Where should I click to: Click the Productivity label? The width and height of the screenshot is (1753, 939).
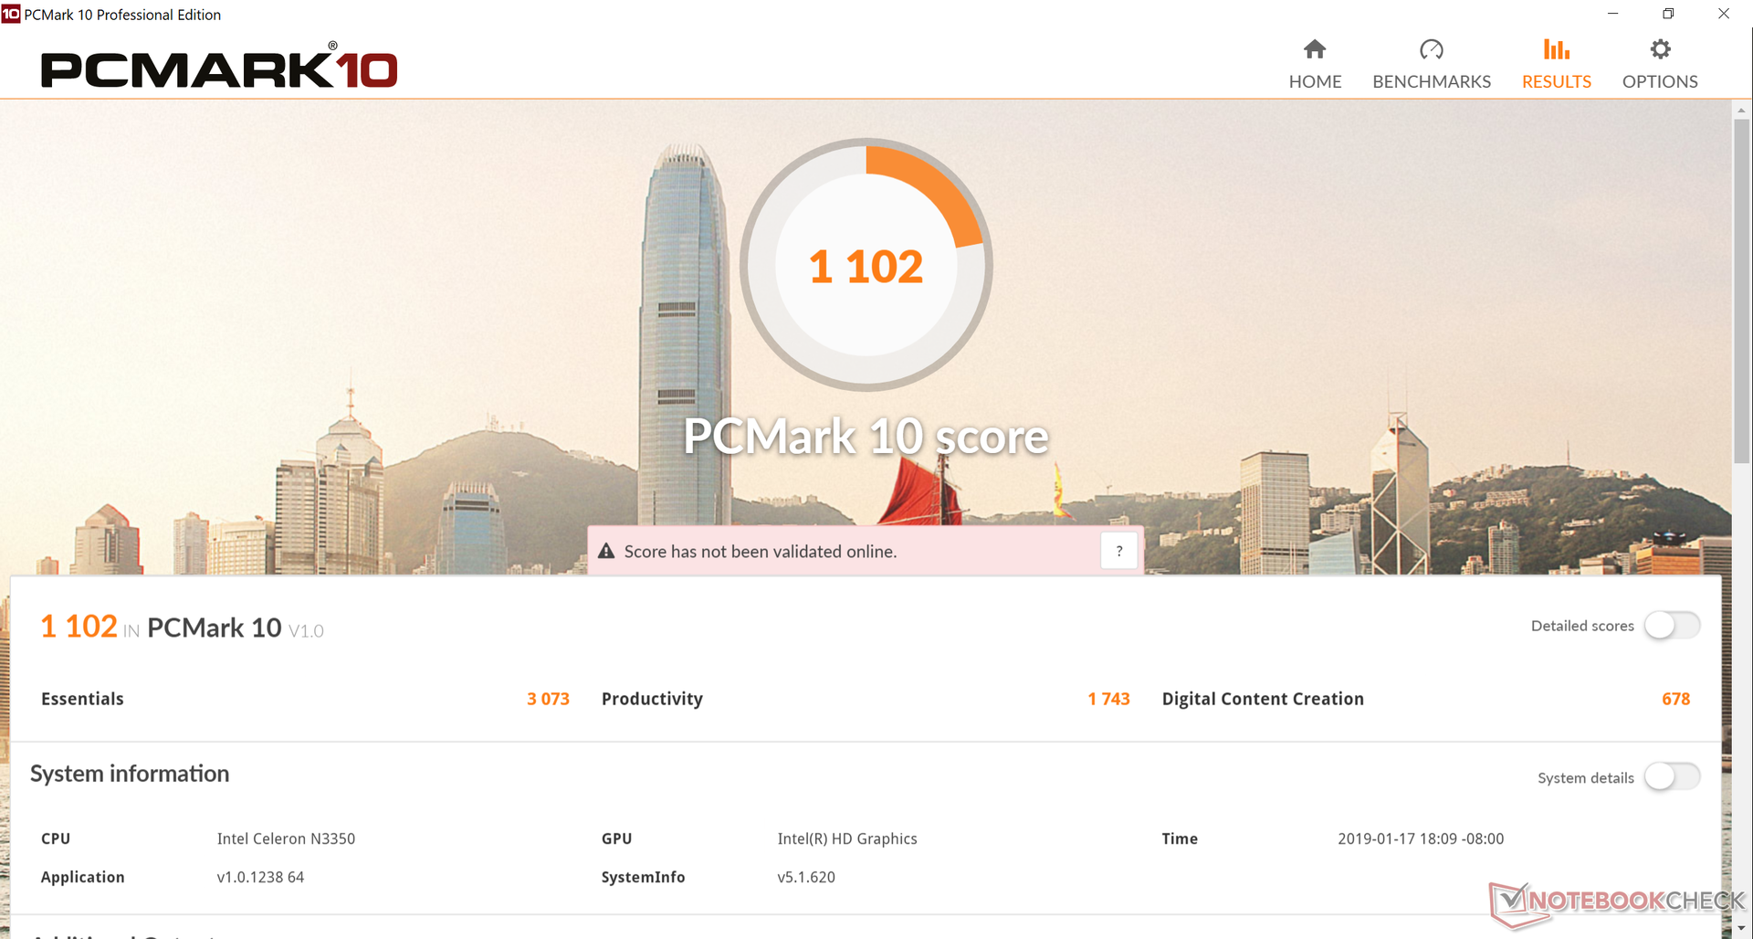652,699
